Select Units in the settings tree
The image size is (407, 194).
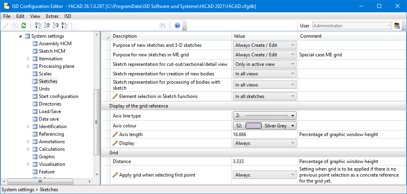44,89
